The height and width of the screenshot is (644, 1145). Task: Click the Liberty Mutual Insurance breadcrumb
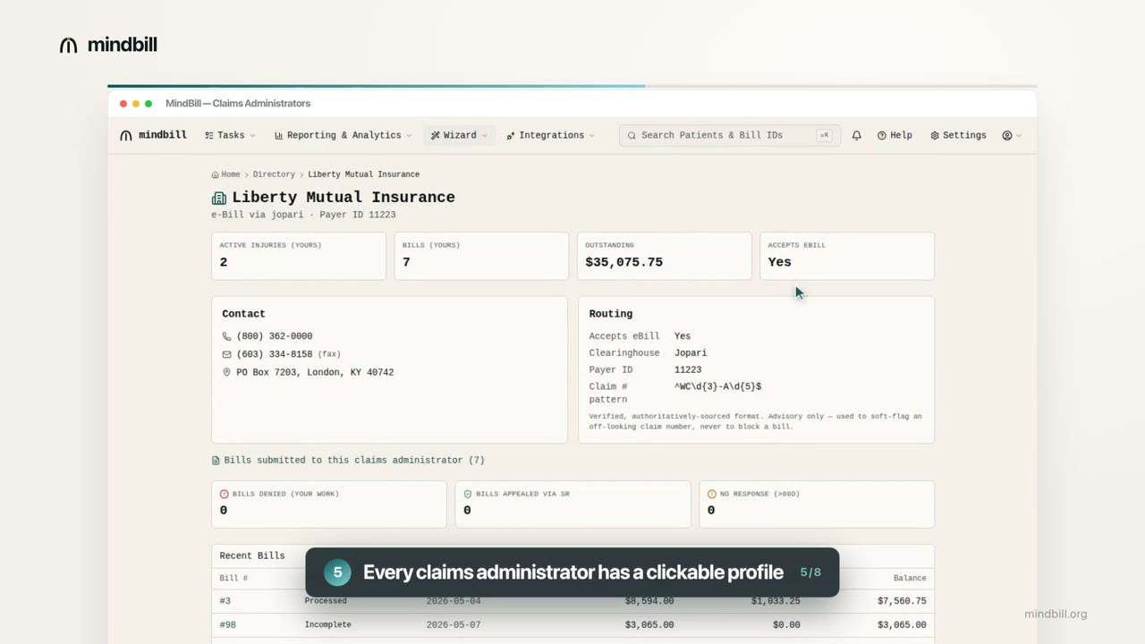pyautogui.click(x=363, y=174)
